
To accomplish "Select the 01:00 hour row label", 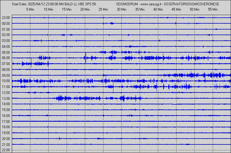I will coord(6,30).
